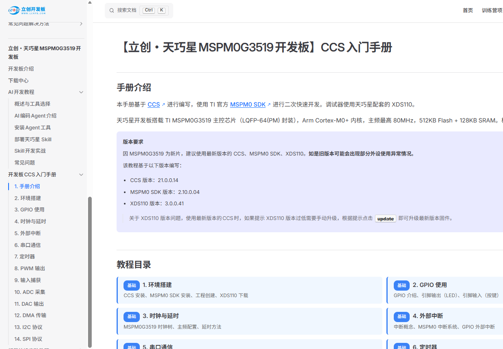
Task: Select 开发板CCS入门手册 sidebar heading
Action: tap(32, 175)
